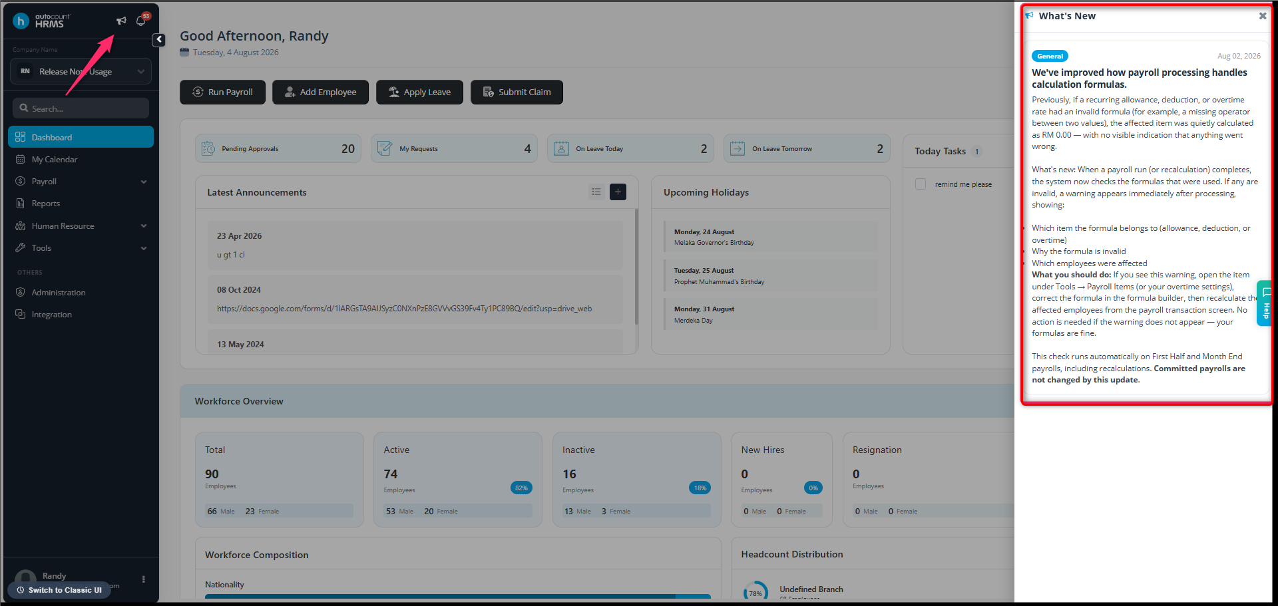The image size is (1278, 606).
Task: Click the Today Tasks count badge
Action: (x=976, y=152)
